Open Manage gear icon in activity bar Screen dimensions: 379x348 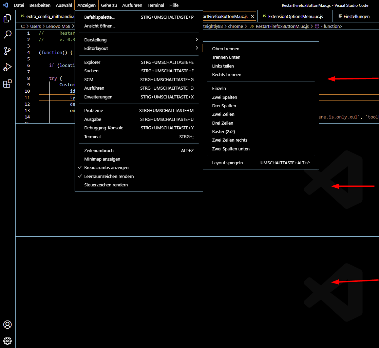(x=7, y=341)
